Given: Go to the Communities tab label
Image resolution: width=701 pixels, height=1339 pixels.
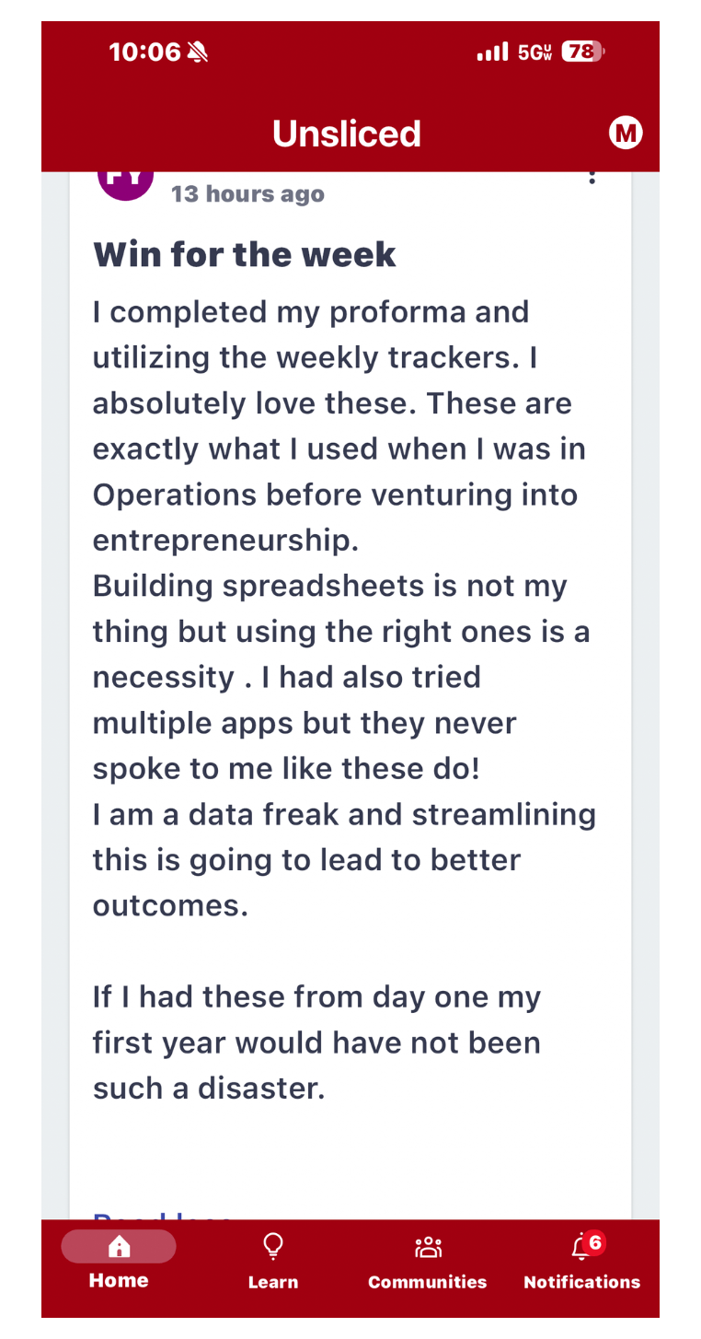Looking at the screenshot, I should (x=428, y=1282).
